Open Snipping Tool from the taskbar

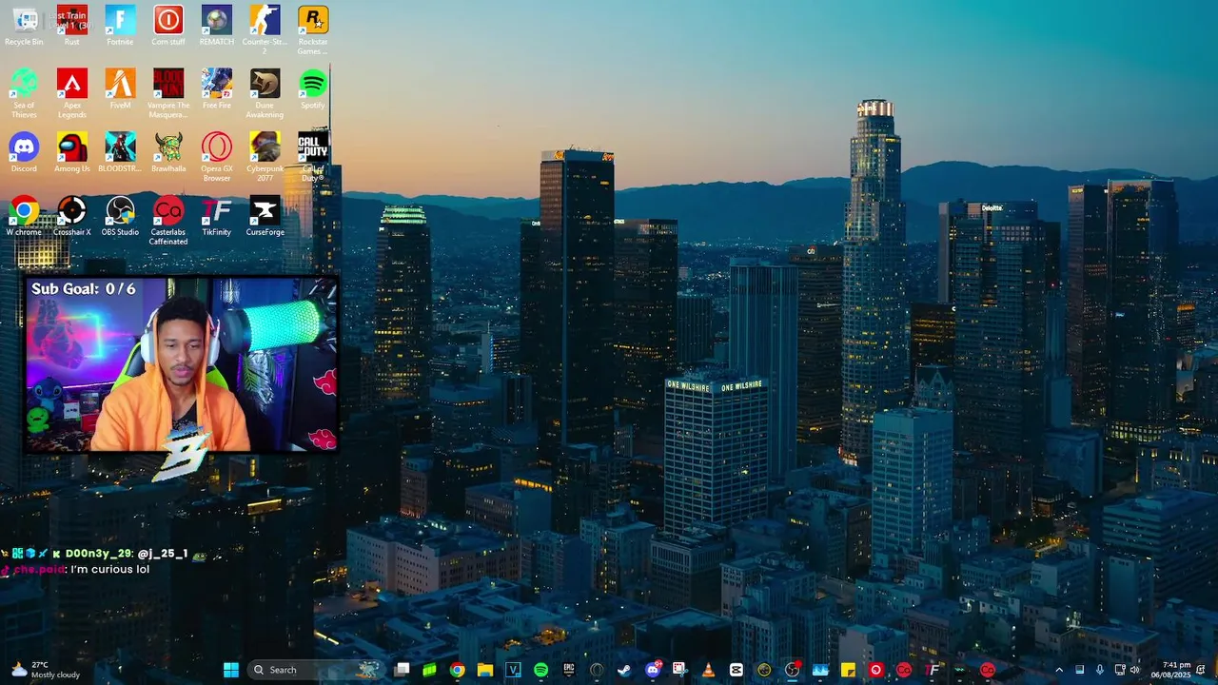coord(679,670)
